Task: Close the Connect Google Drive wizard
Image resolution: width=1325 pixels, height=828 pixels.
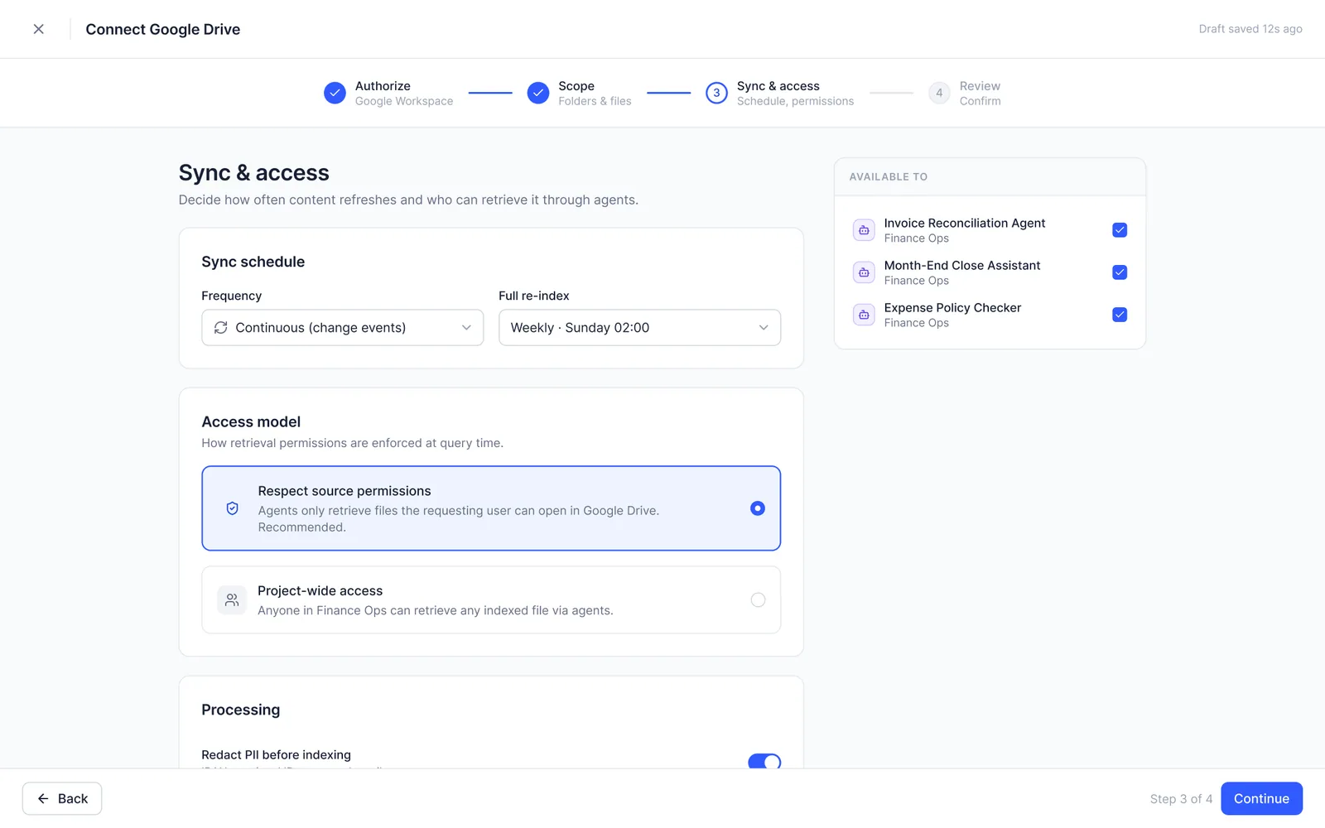Action: [38, 29]
